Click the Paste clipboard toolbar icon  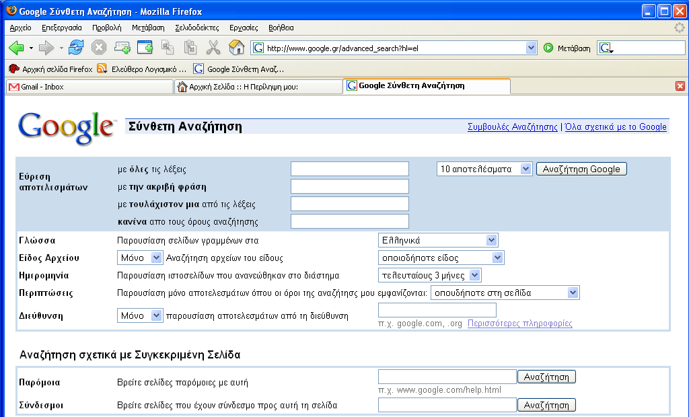(190, 48)
